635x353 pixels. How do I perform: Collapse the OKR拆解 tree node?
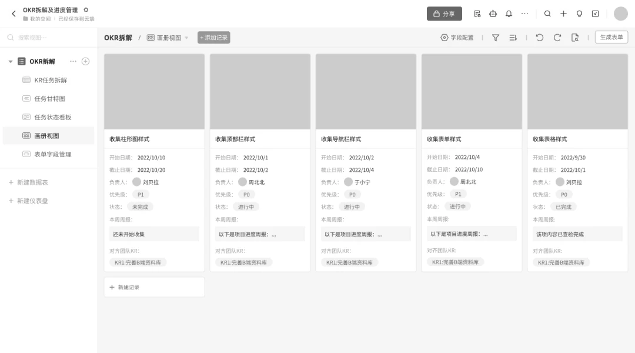11,62
